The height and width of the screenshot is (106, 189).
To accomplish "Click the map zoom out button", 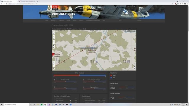I will point(54,34).
